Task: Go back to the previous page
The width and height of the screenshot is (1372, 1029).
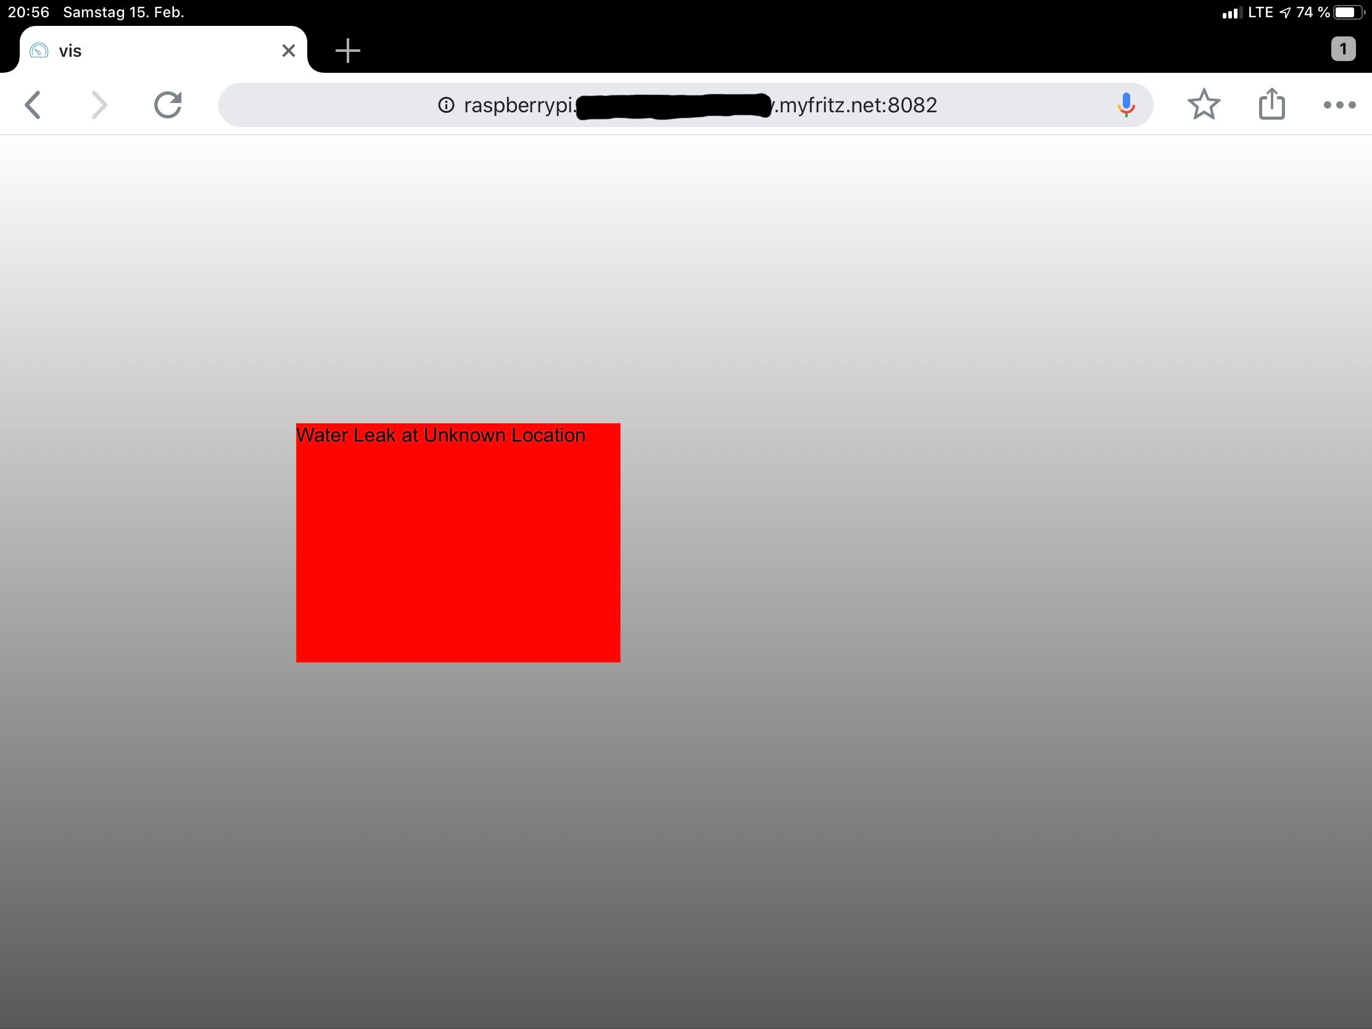Action: pyautogui.click(x=33, y=105)
